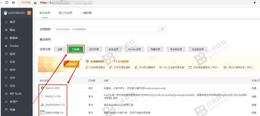Click the 2张SSL商用证书 feature text

[x=241, y=67]
